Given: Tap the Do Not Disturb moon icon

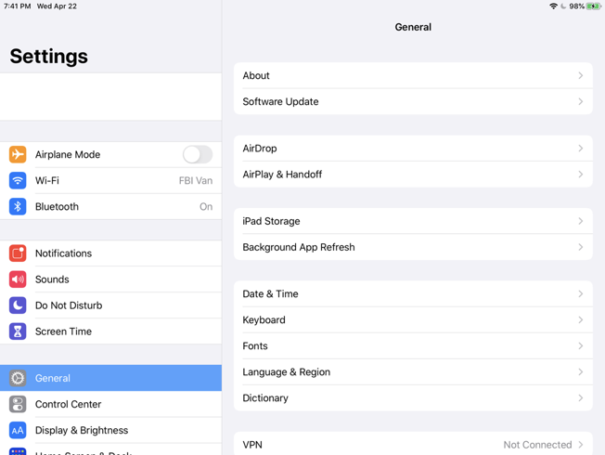Looking at the screenshot, I should [x=18, y=305].
